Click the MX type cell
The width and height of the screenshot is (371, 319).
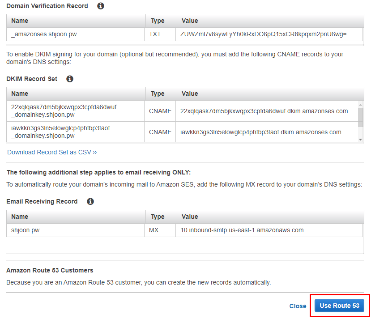(160, 230)
